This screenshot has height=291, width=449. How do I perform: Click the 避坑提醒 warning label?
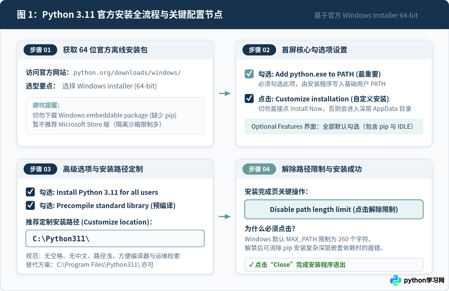point(46,105)
